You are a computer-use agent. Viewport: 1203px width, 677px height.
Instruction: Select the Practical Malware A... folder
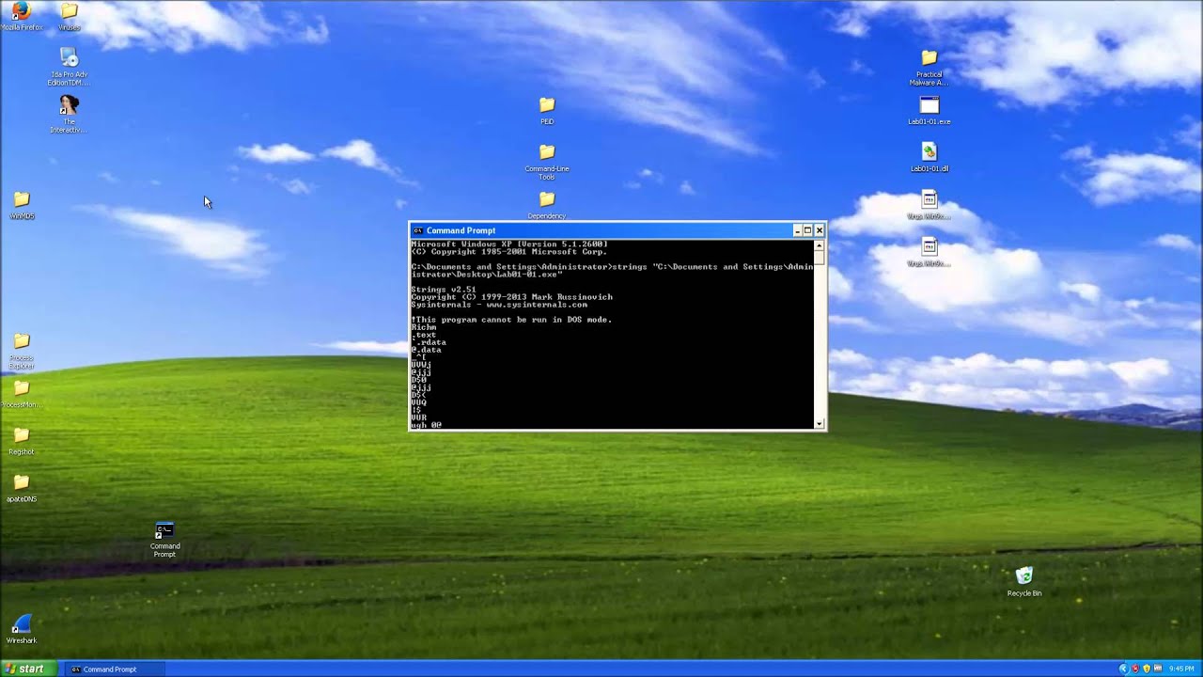930,68
